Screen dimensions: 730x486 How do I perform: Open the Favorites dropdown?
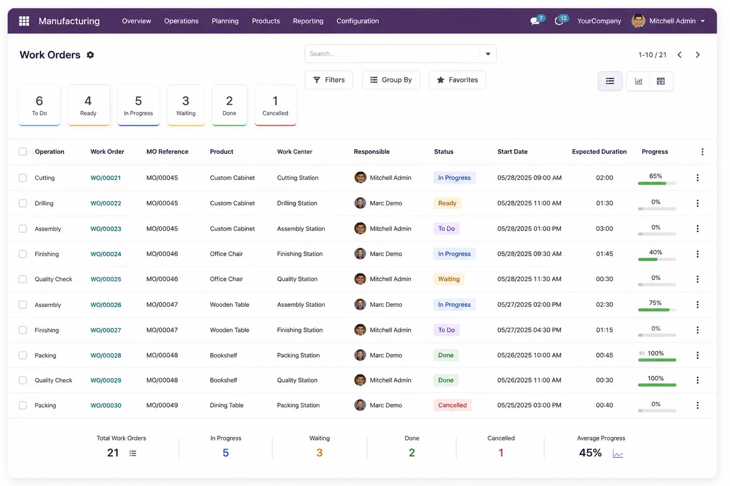point(457,80)
